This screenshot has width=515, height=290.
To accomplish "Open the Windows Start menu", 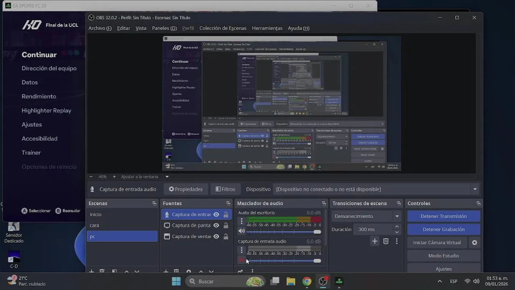I will pyautogui.click(x=176, y=281).
